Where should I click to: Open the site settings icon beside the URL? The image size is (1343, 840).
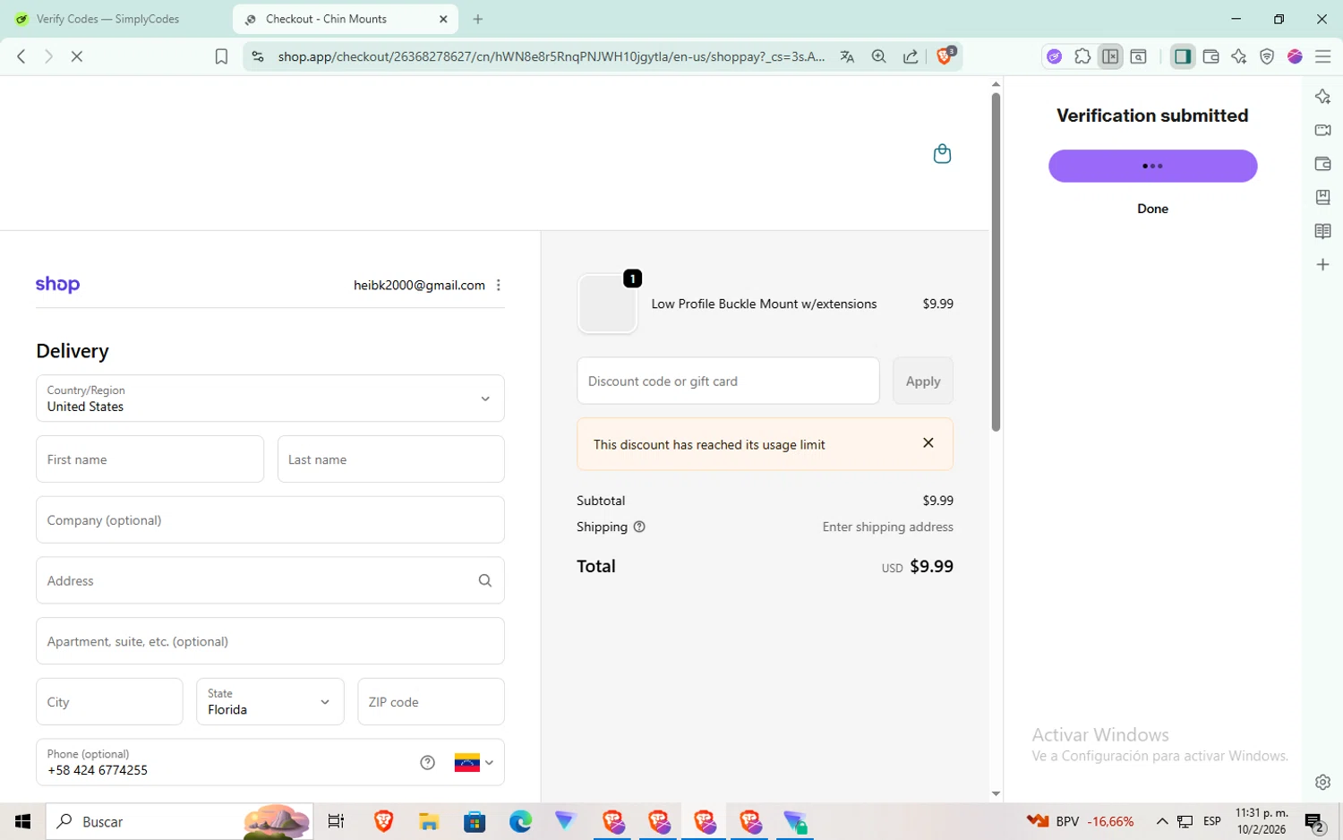click(258, 56)
